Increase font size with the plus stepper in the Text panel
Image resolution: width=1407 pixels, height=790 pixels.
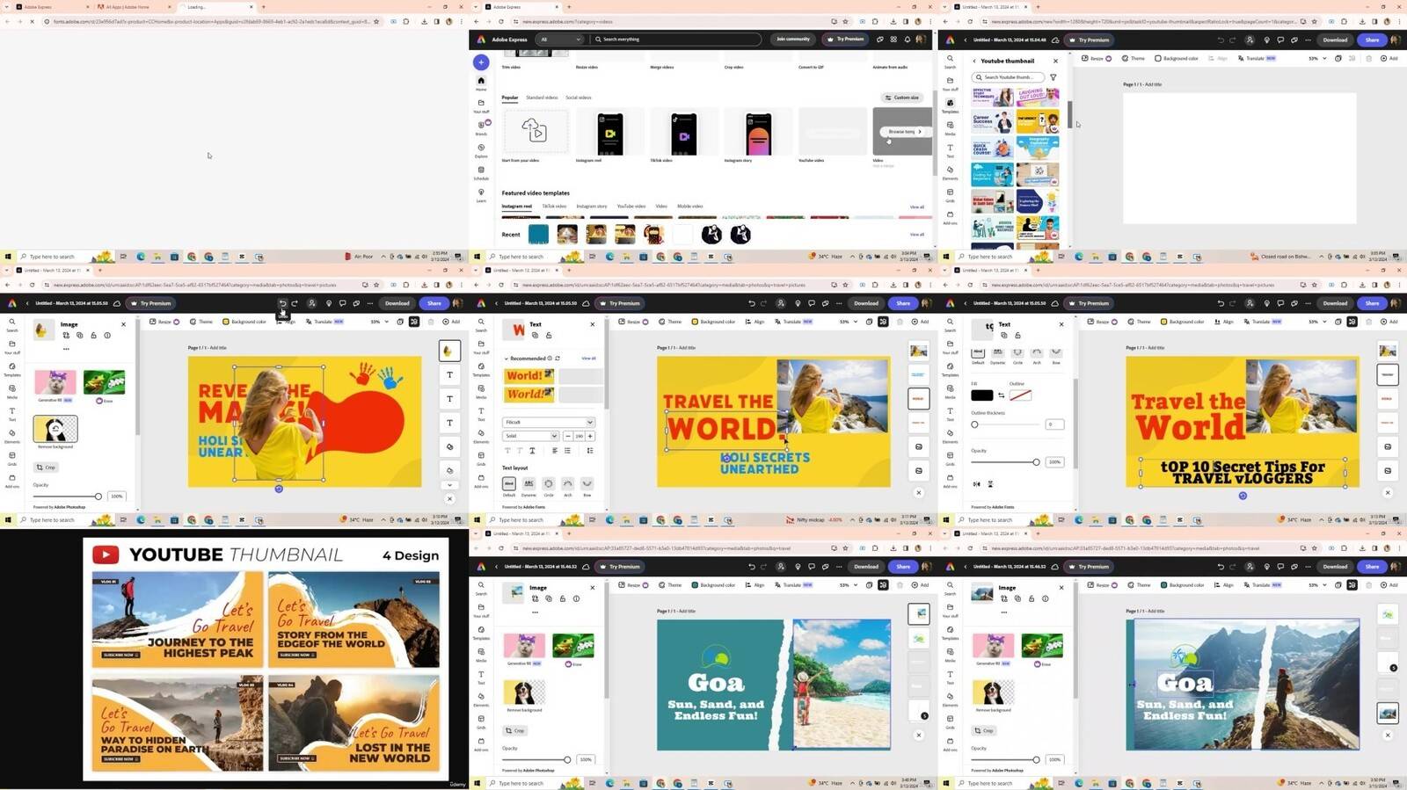point(590,436)
